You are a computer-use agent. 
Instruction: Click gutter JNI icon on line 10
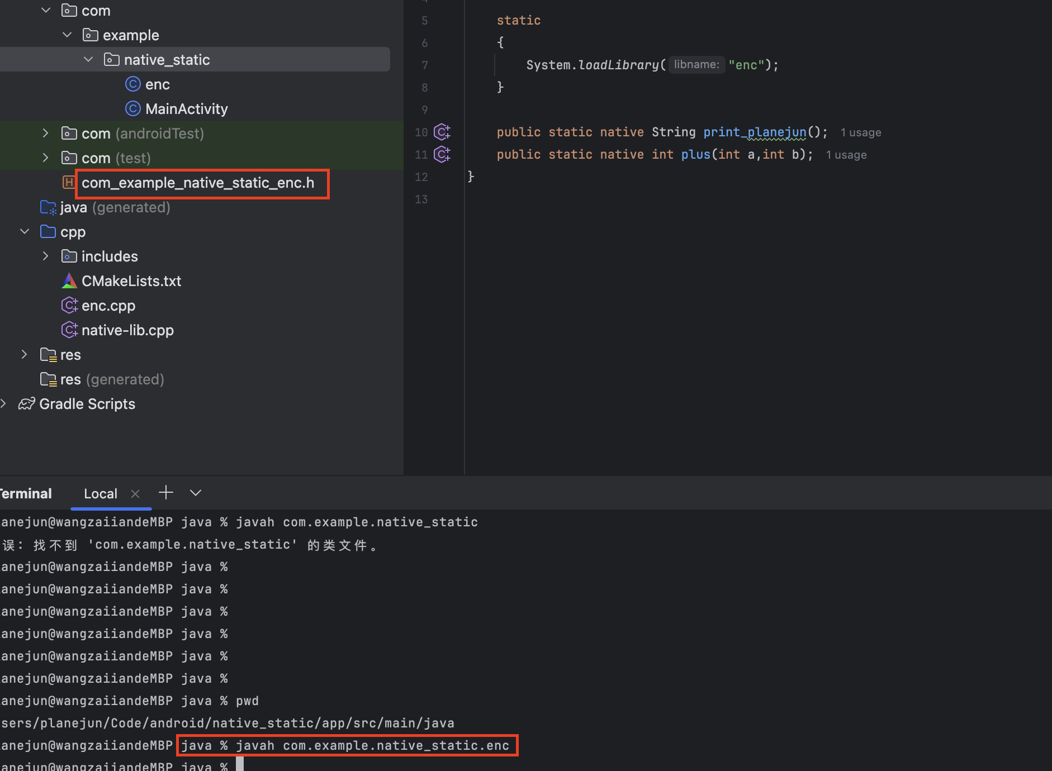coord(442,132)
